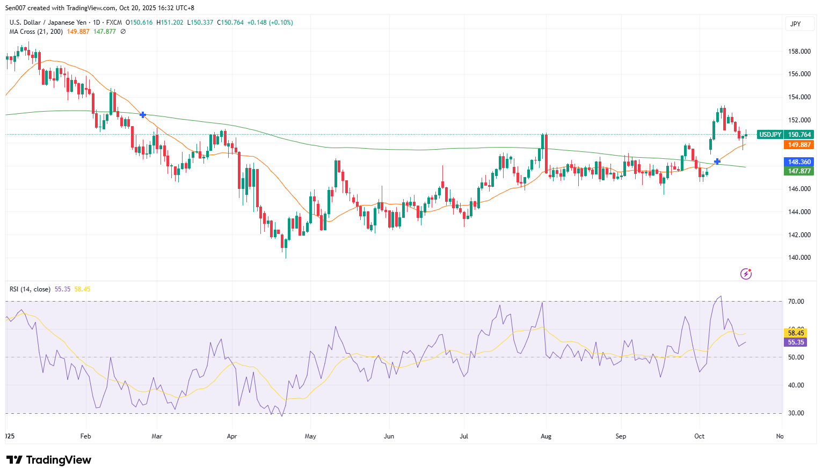The image size is (822, 476).
Task: Click the purple lightning event icon
Action: click(x=746, y=274)
